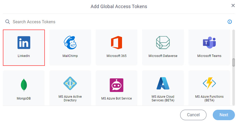Click the search magnifier icon
This screenshot has width=237, height=122.
click(8, 22)
